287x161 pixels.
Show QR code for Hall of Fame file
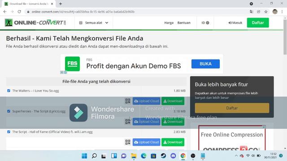tap(128, 142)
